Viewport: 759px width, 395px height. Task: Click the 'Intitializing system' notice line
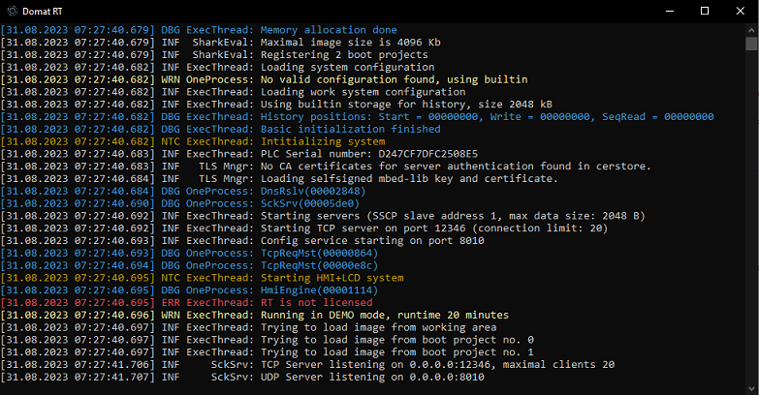[x=193, y=141]
